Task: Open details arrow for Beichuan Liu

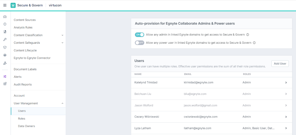Action: coord(286,94)
